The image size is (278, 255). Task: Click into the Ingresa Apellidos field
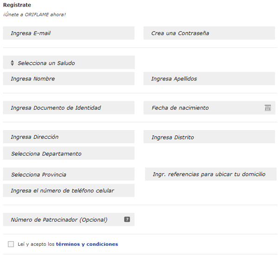click(209, 79)
